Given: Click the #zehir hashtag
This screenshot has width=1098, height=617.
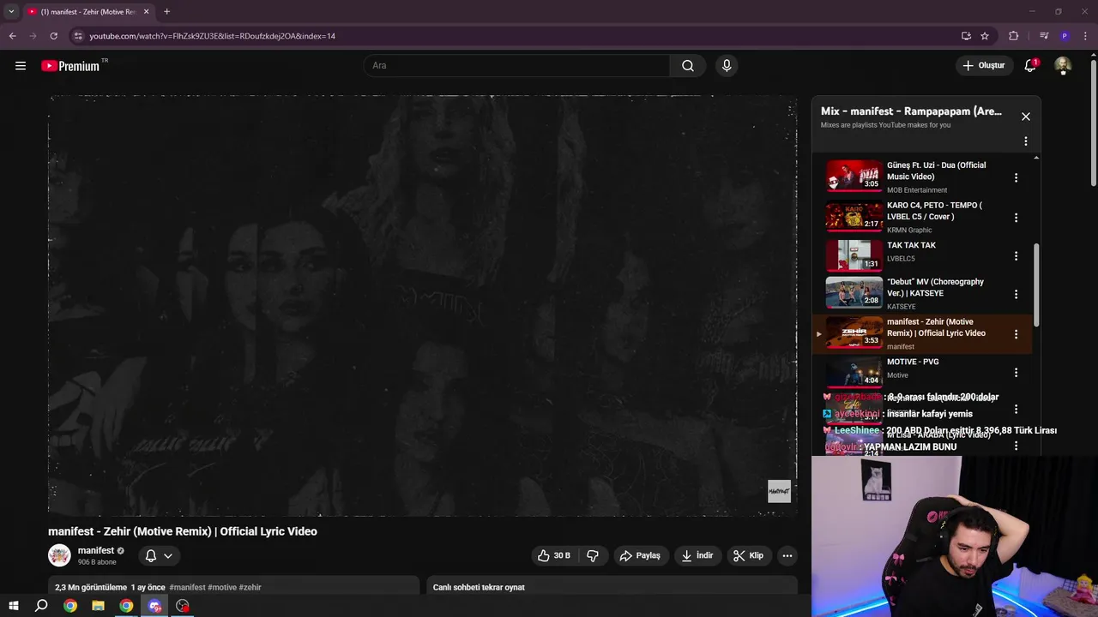Looking at the screenshot, I should point(250,588).
